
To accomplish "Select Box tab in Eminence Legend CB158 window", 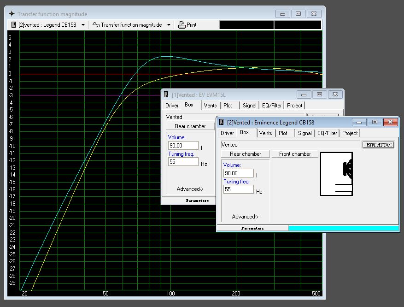I will (244, 132).
